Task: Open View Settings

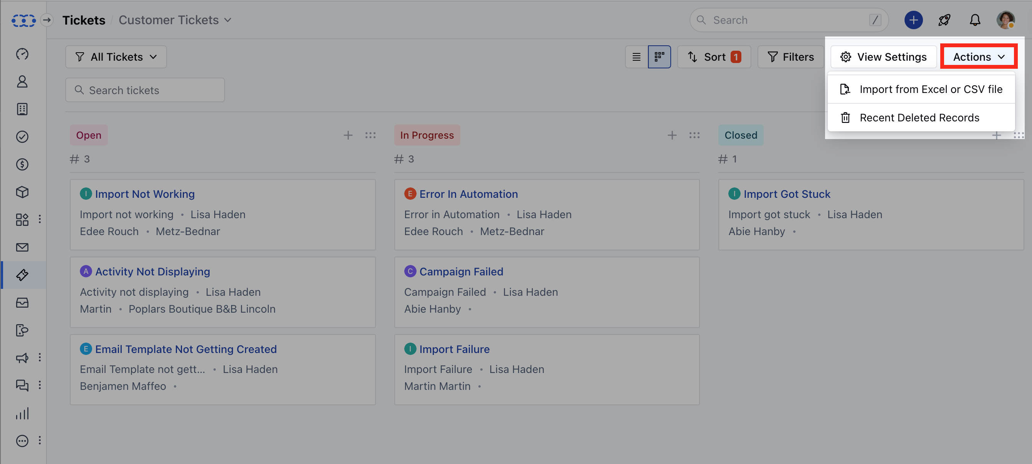Action: (x=883, y=57)
